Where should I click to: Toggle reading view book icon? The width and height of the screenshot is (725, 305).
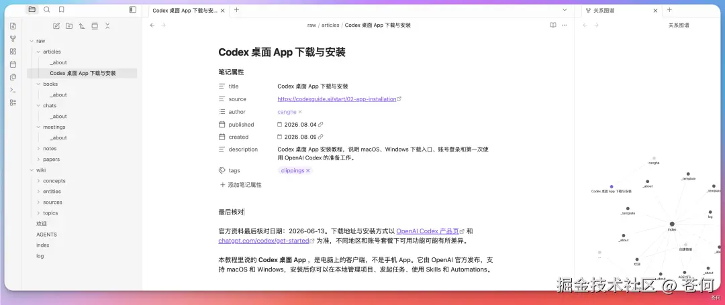tap(553, 25)
